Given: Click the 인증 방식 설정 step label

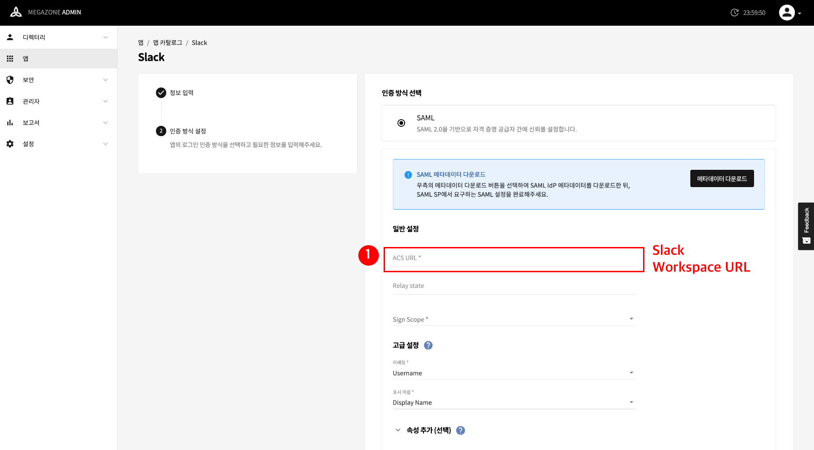Looking at the screenshot, I should (188, 131).
